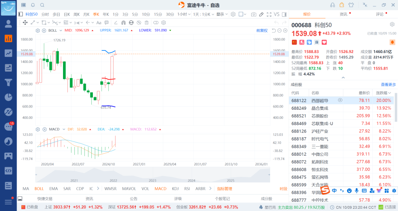Expand the 1小时 timeframe dropdown
Viewport: 398px width, 211px height.
click(x=184, y=14)
